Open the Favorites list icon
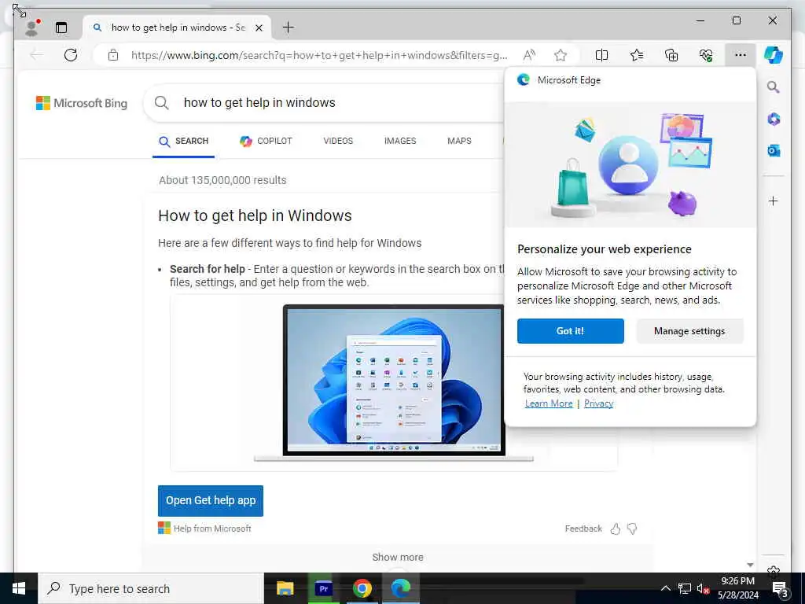The height and width of the screenshot is (604, 805). pos(637,55)
